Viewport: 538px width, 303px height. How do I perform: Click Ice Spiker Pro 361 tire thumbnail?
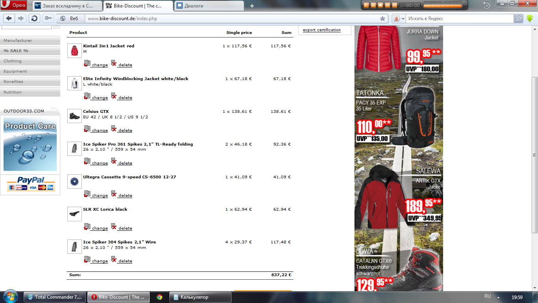pyautogui.click(x=74, y=149)
